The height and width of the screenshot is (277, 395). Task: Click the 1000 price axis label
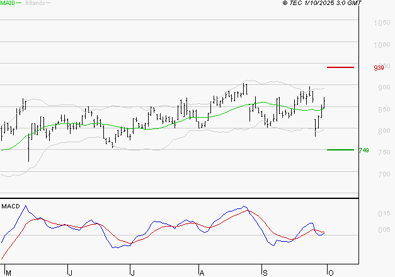(382, 45)
